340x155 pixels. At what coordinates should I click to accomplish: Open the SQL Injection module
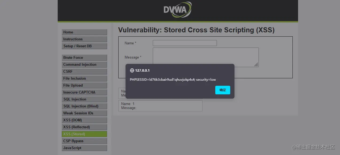(84, 99)
